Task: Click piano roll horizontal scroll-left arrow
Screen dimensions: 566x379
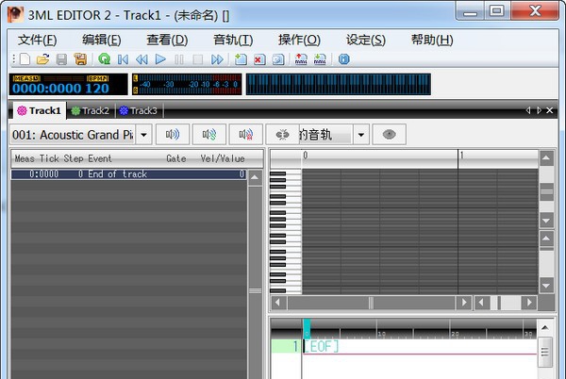Action: coord(278,303)
